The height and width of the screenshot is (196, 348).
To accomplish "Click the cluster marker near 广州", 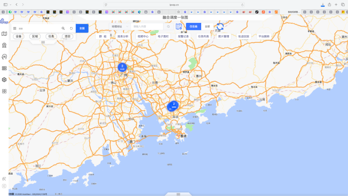I will tap(122, 67).
